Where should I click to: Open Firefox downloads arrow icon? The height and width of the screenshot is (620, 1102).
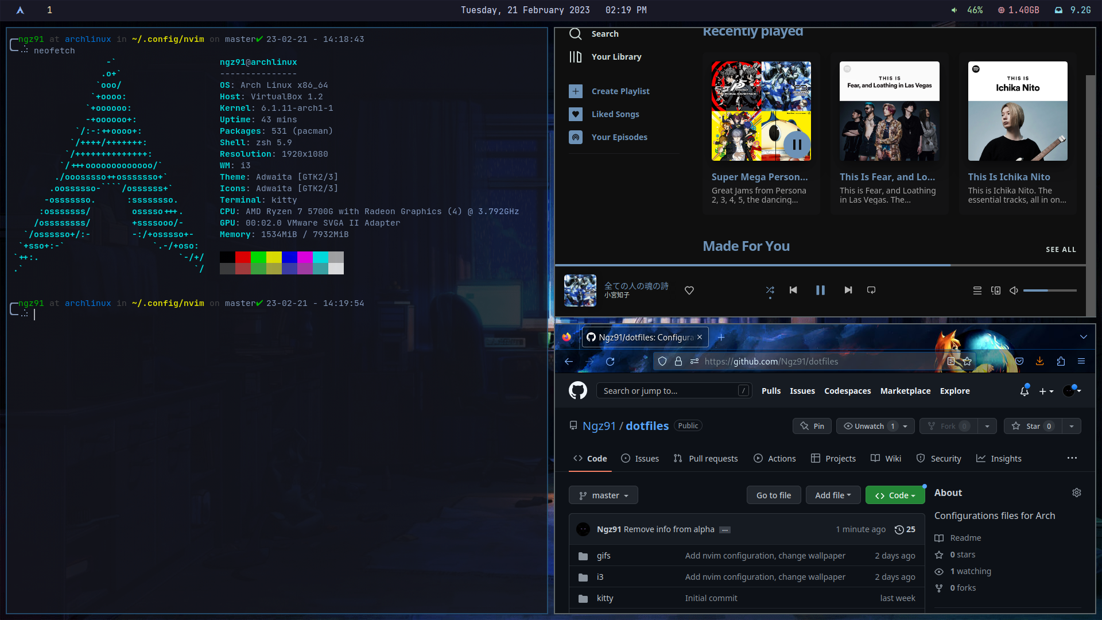coord(1039,361)
